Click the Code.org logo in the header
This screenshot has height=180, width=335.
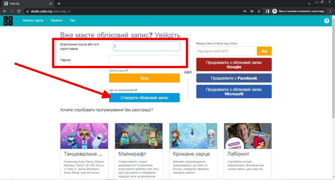[x=8, y=21]
